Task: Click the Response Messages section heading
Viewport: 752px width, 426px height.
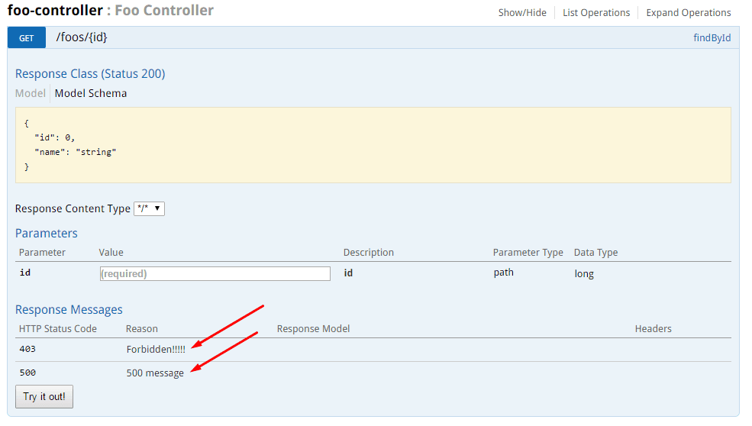Action: pyautogui.click(x=69, y=310)
